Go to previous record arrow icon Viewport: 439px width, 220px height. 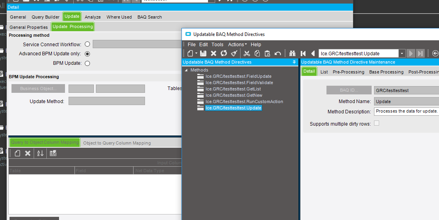(x=313, y=53)
